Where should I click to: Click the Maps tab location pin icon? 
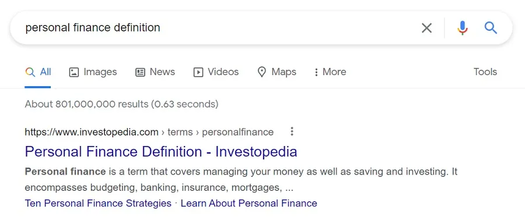pos(261,72)
